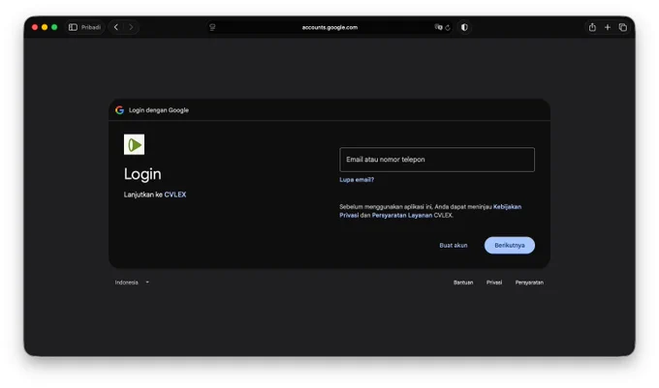Click the Google G logo
This screenshot has width=659, height=388.
coord(119,110)
